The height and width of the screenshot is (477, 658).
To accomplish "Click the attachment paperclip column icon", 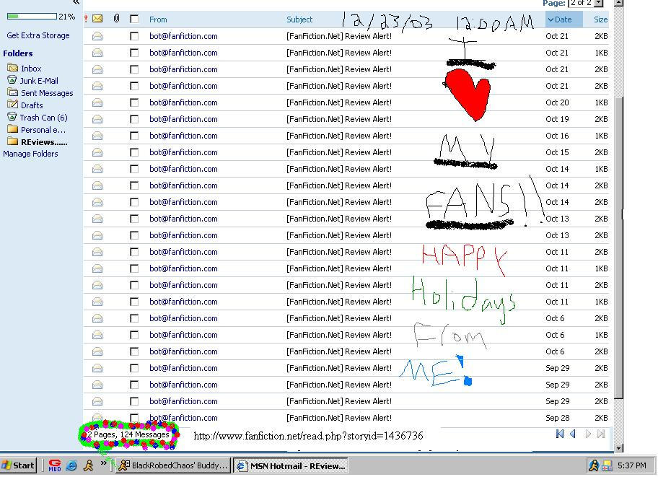I will pos(115,19).
